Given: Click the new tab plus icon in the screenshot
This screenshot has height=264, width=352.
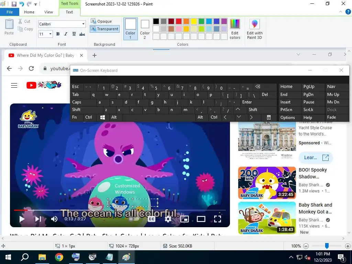Looking at the screenshot, I should [x=95, y=55].
